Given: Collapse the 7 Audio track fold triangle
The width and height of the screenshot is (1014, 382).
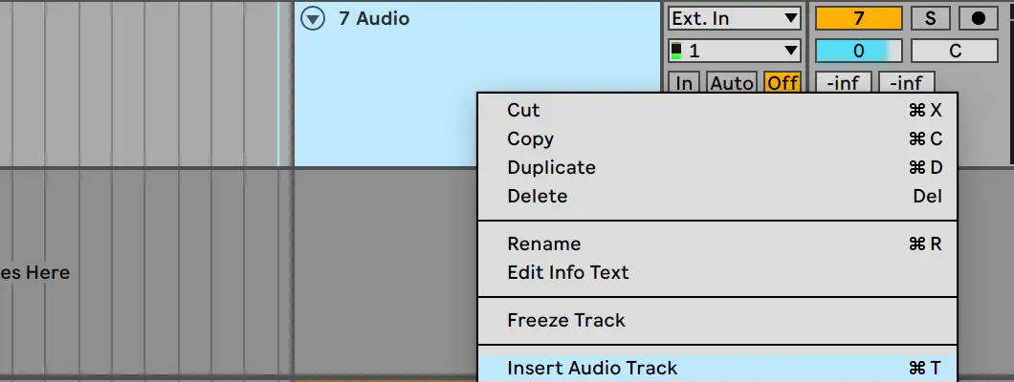Looking at the screenshot, I should pyautogui.click(x=312, y=18).
